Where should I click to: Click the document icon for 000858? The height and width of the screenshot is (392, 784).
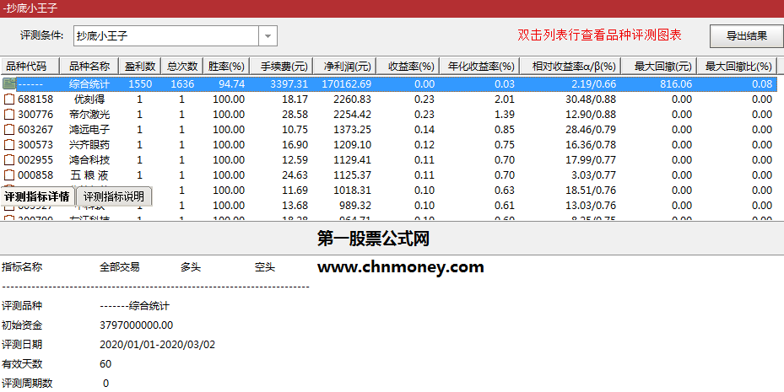[x=9, y=175]
